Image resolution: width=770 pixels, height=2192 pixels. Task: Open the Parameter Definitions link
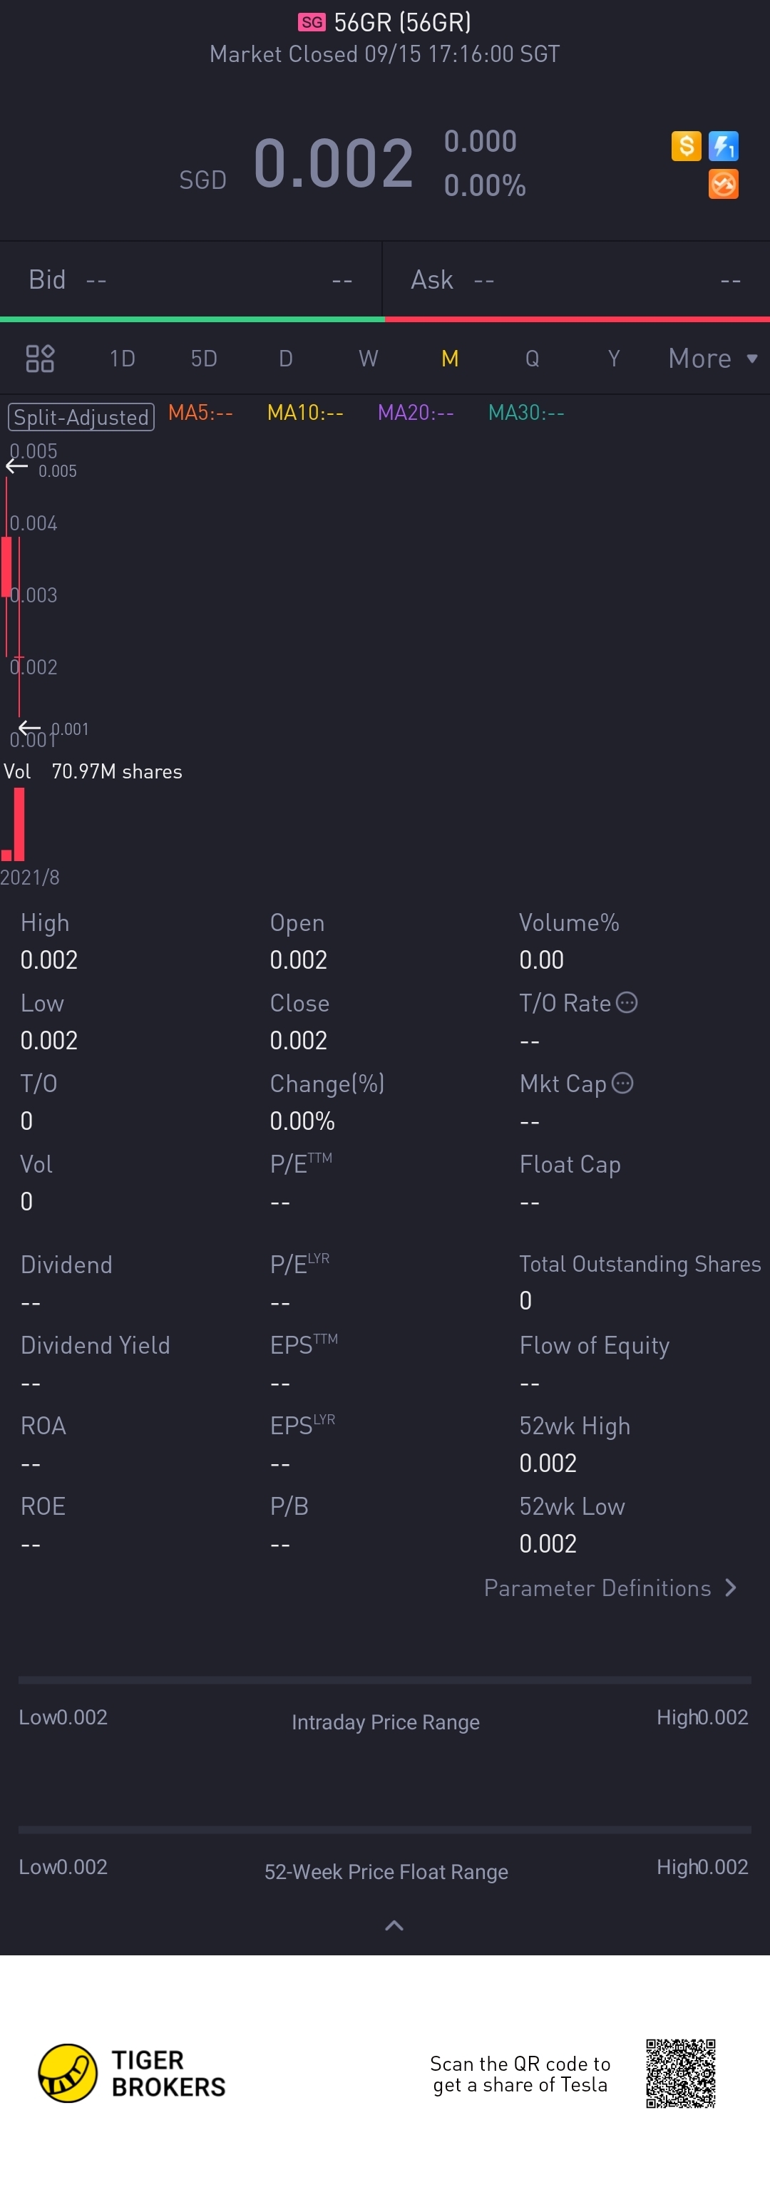597,1588
